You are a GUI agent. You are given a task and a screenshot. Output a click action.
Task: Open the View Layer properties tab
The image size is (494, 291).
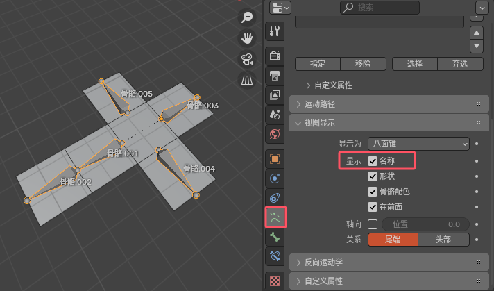pyautogui.click(x=275, y=95)
